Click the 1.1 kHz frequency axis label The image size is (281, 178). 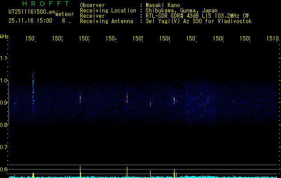click(4, 58)
